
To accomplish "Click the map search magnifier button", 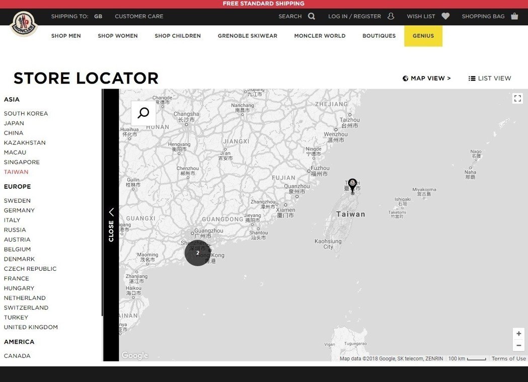I will tap(143, 113).
